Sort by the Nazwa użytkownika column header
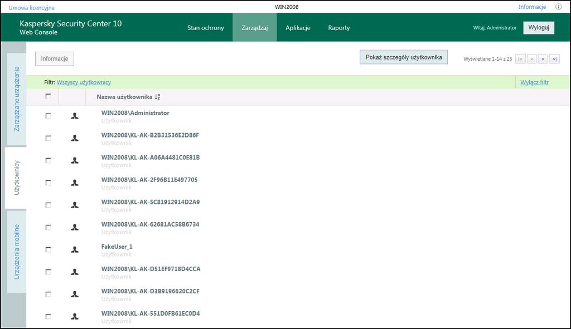This screenshot has height=329, width=571. (x=124, y=97)
